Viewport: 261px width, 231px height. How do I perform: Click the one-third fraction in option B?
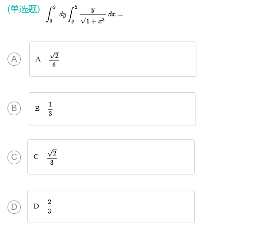tap(50, 109)
